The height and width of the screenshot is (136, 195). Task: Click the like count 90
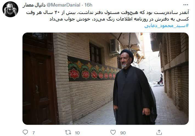point(123,133)
